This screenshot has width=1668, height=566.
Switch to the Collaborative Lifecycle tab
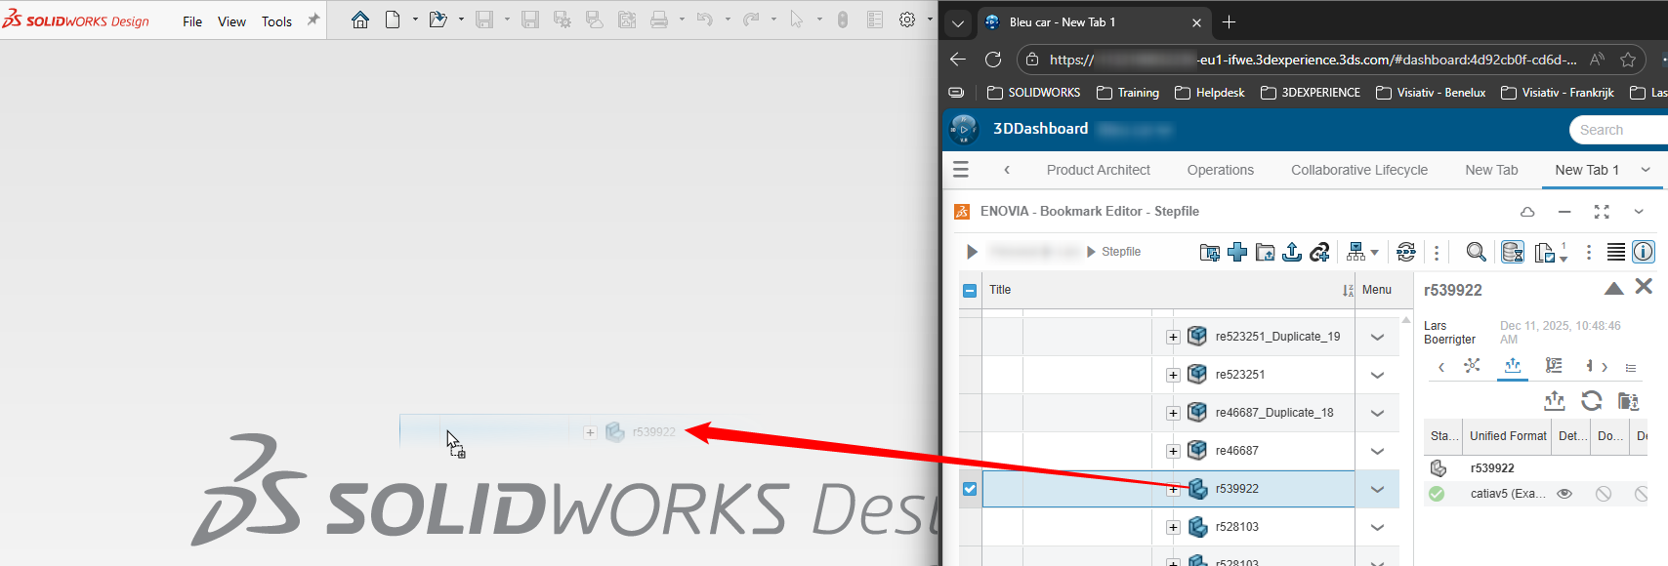(x=1358, y=170)
